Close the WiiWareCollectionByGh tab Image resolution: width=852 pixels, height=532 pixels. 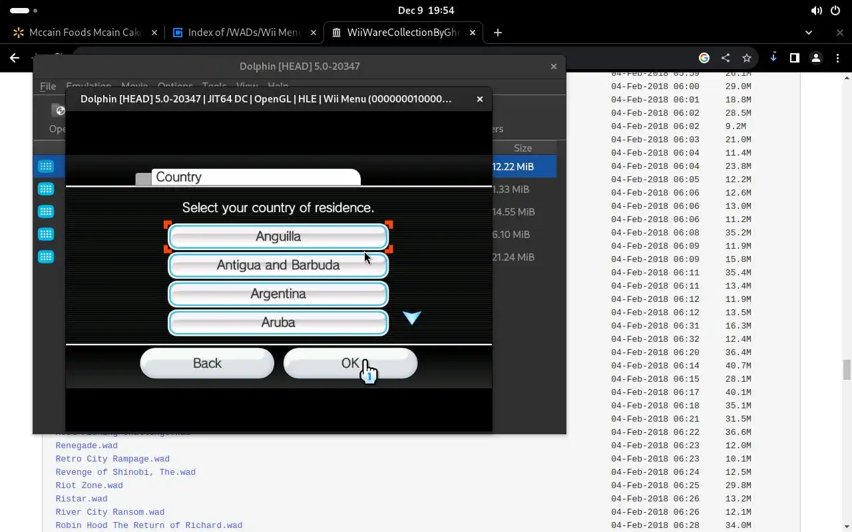(x=473, y=32)
